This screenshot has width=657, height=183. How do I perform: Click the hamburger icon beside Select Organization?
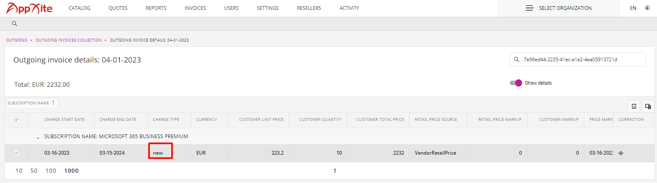530,8
